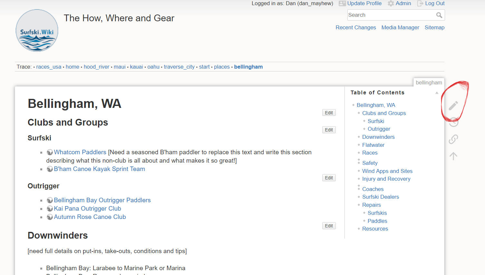
Task: Click the search magnifier icon
Action: click(x=439, y=15)
